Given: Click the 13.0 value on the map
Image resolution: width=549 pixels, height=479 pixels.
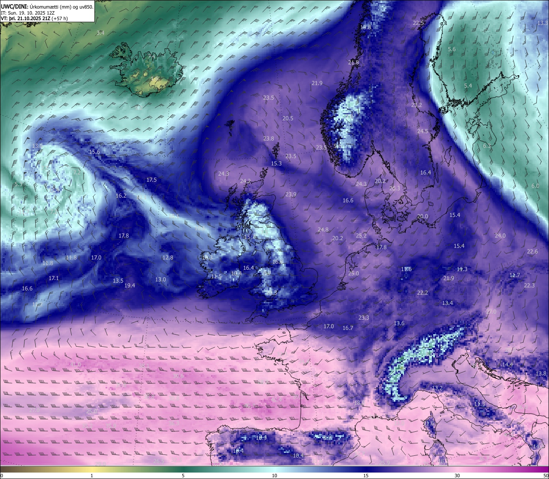Looking at the screenshot, I should click(x=160, y=279).
